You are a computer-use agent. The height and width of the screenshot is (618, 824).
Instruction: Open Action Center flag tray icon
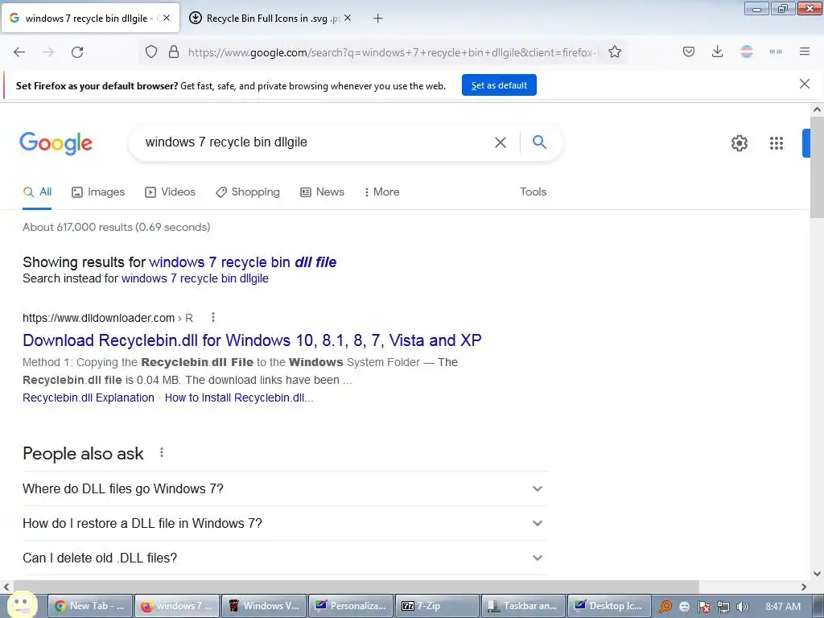(704, 607)
